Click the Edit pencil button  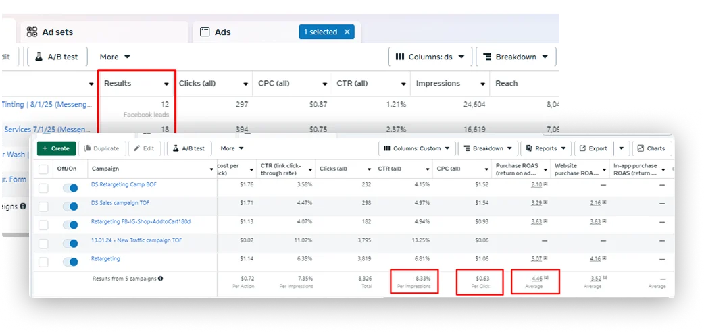tap(143, 148)
